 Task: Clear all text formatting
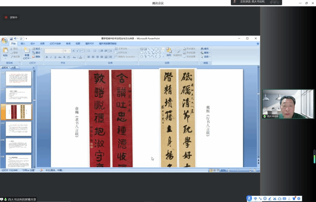tap(82, 51)
